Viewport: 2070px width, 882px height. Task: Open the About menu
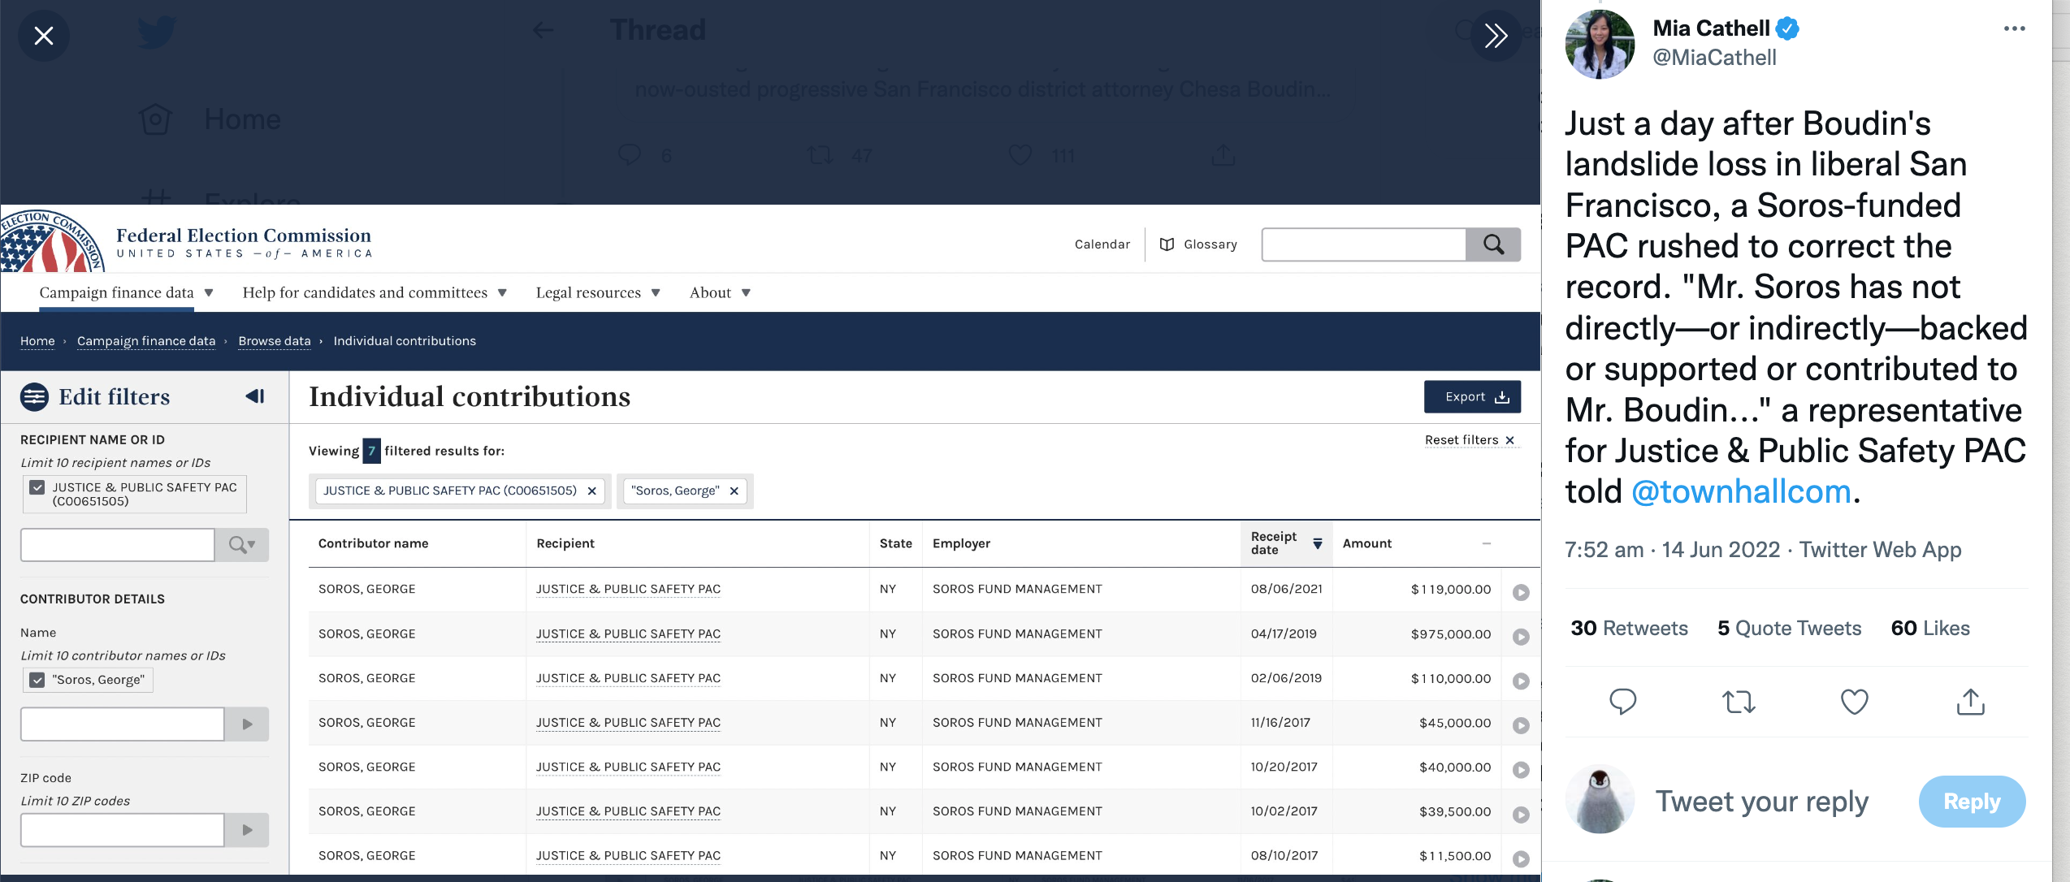(x=720, y=292)
